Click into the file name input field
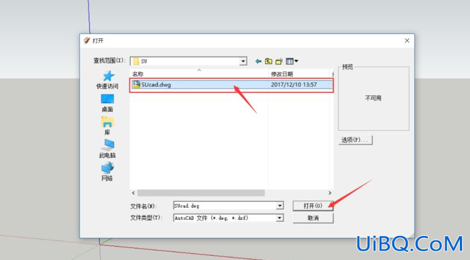This screenshot has width=470, height=260. tap(225, 206)
